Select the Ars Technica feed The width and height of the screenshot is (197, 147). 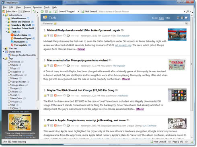[21, 35]
